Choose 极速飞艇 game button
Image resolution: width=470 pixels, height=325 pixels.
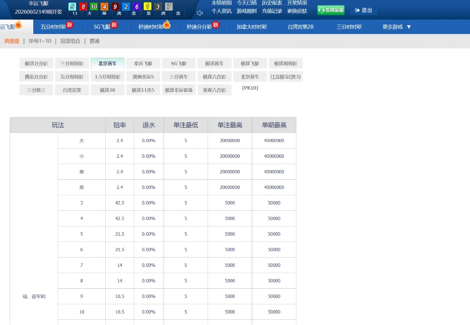[x=250, y=63]
